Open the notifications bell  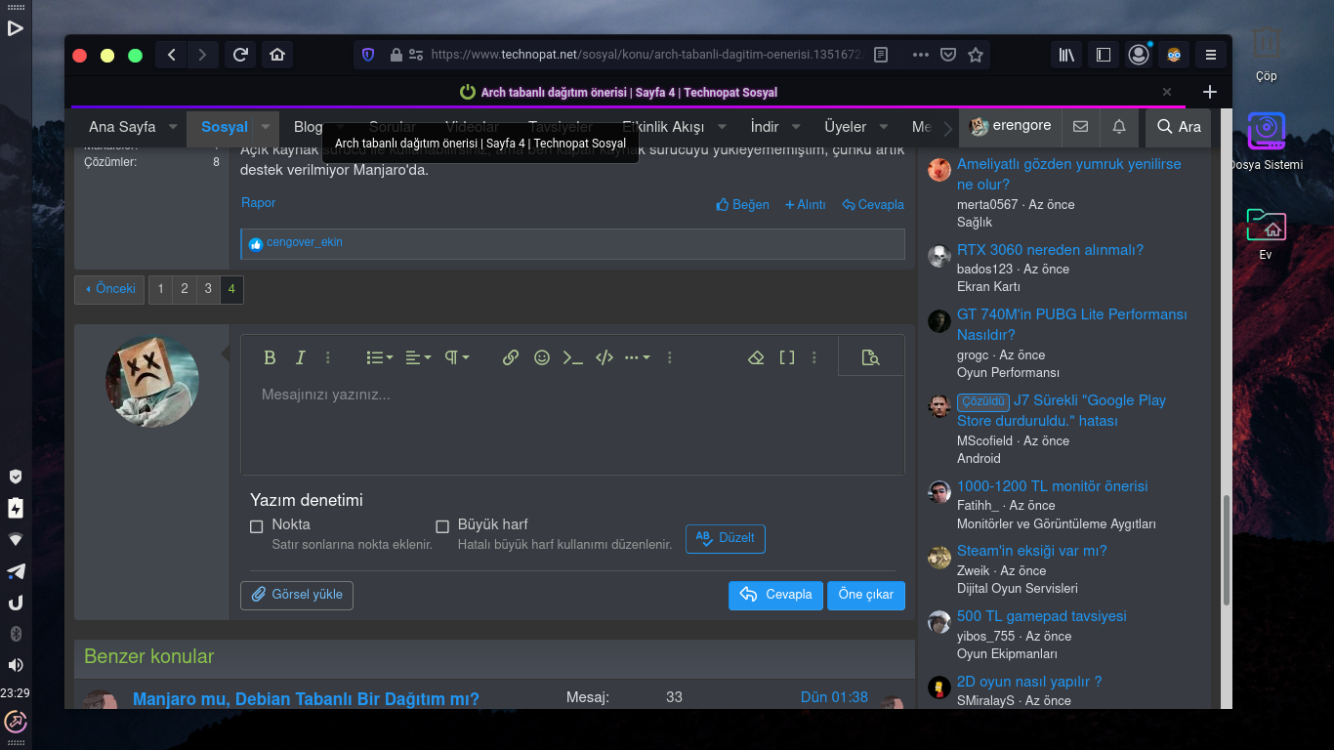pyautogui.click(x=1119, y=127)
